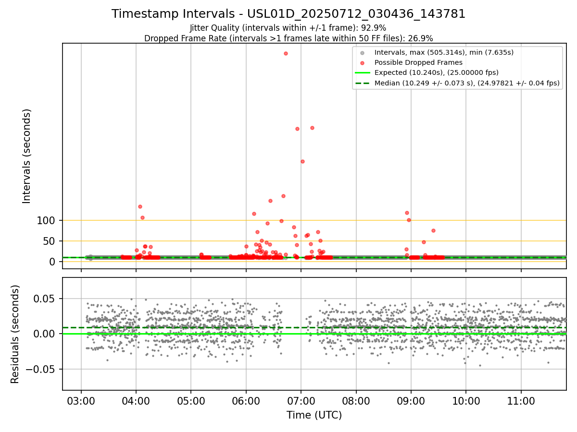Click the 100 tick label on the intervals axis
Image resolution: width=577 pixels, height=432 pixels.
(46, 221)
